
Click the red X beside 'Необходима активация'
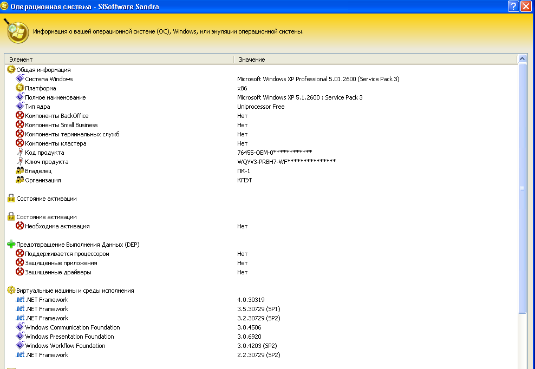coord(20,226)
